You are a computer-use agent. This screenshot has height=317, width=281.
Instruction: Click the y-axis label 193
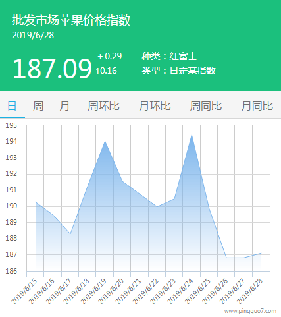click(x=11, y=158)
